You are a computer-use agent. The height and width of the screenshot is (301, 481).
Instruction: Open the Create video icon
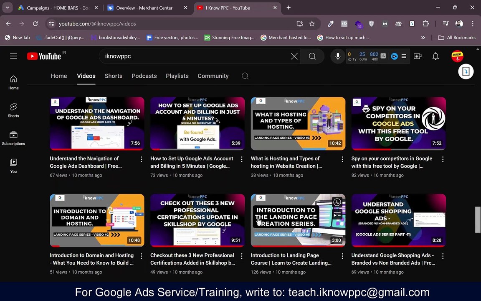click(x=418, y=56)
